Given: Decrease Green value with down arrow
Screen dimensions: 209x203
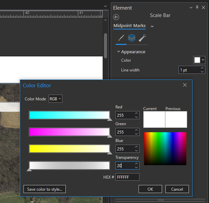Looking at the screenshot, I should pyautogui.click(x=136, y=134).
